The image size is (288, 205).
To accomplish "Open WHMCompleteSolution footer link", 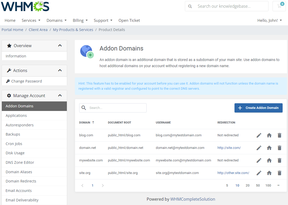I will [193, 199].
